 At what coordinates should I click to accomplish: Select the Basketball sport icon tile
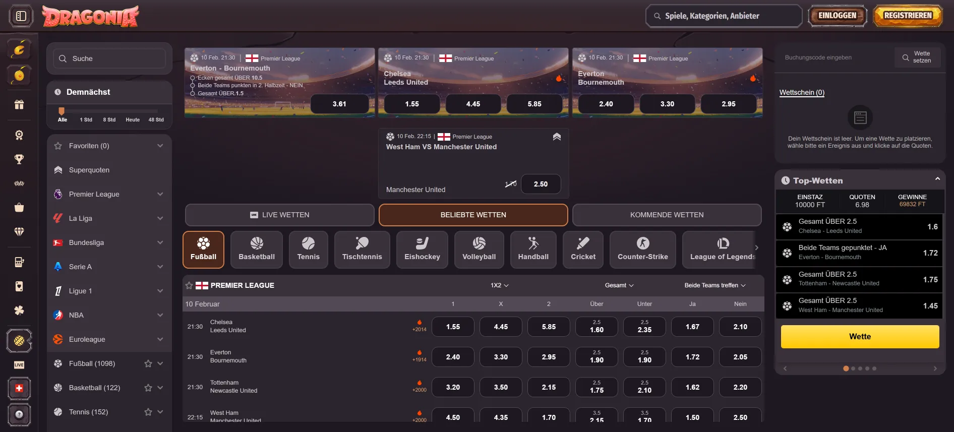(257, 250)
